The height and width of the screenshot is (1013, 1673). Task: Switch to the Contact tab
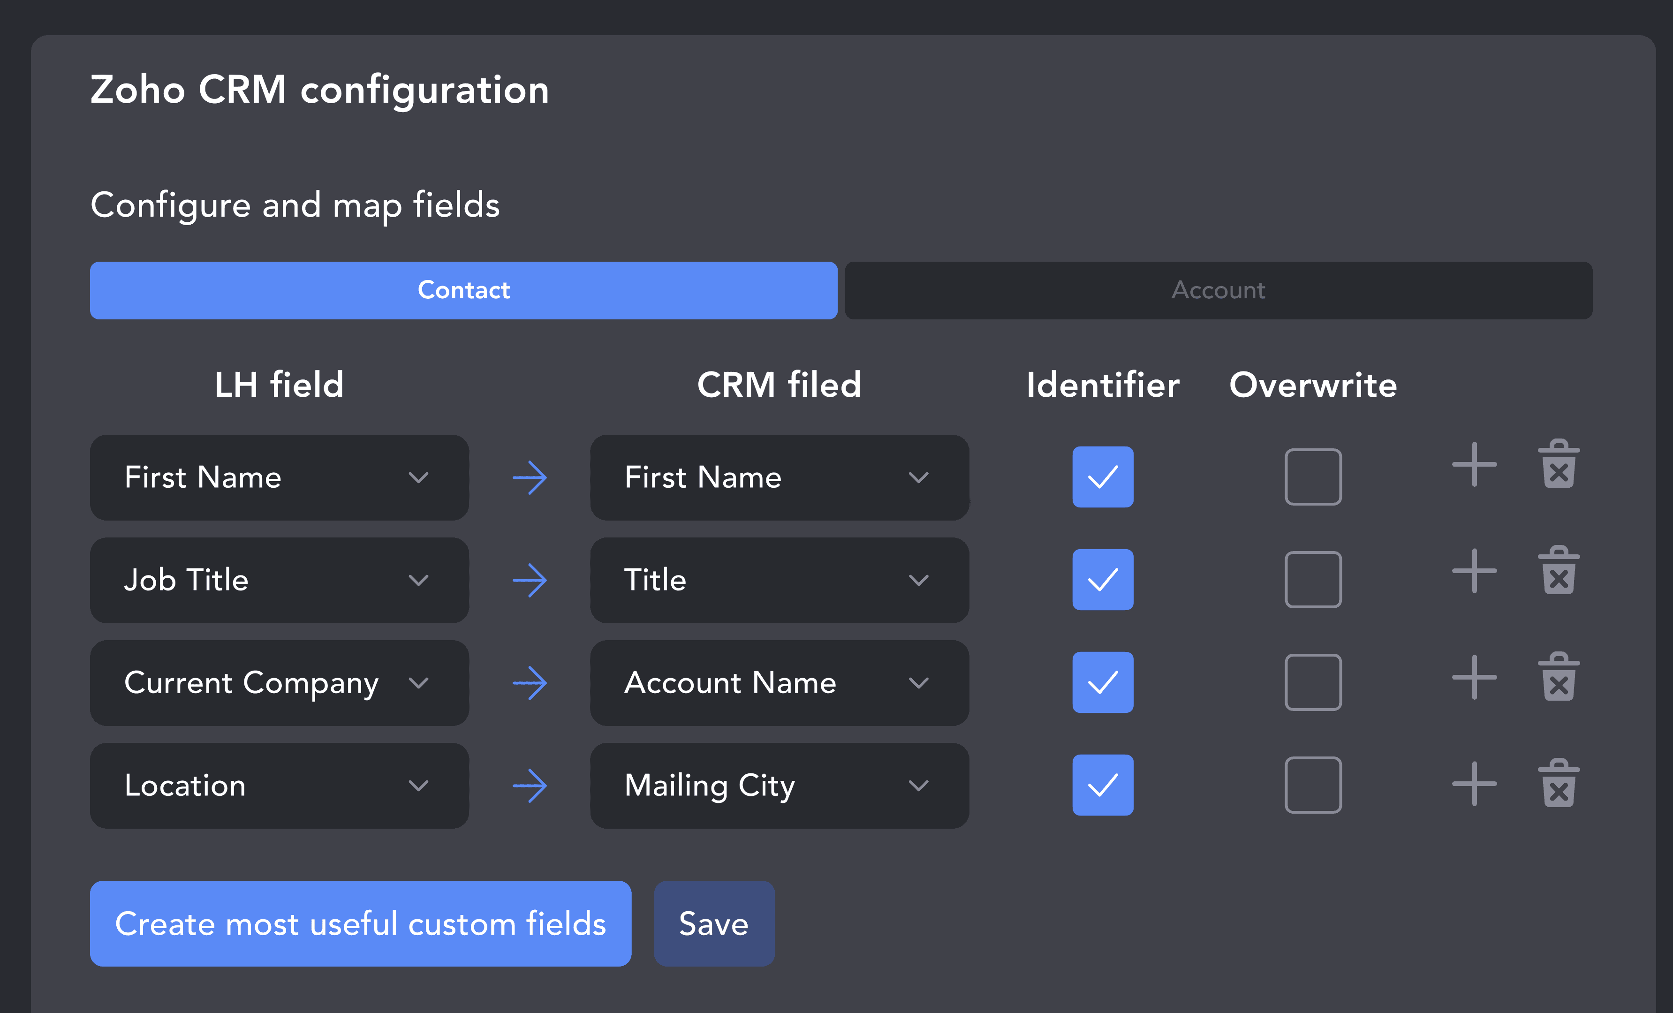coord(464,290)
